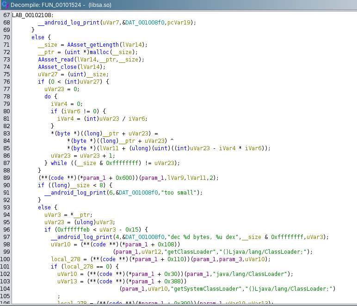Click 'iVar4 = 0' on line 79
Image resolution: width=357 pixels, height=306 pixels.
(x=67, y=104)
